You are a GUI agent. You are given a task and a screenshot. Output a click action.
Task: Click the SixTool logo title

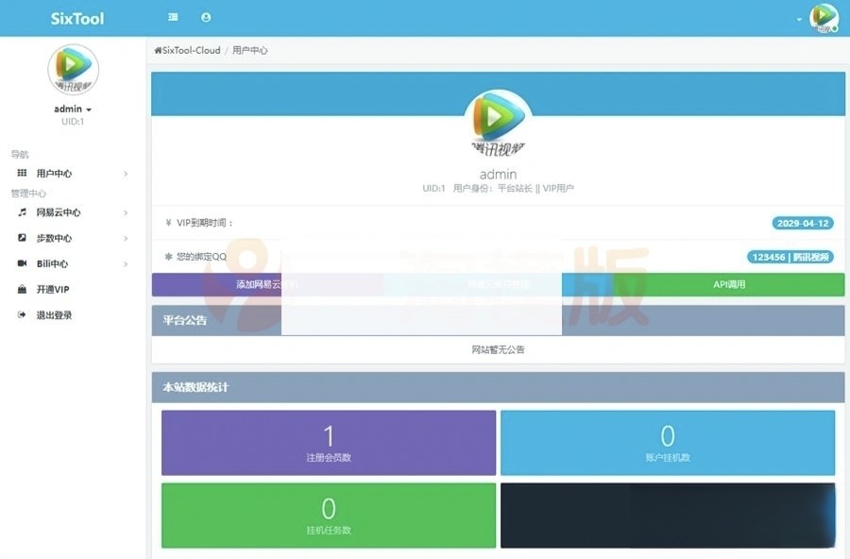point(77,19)
